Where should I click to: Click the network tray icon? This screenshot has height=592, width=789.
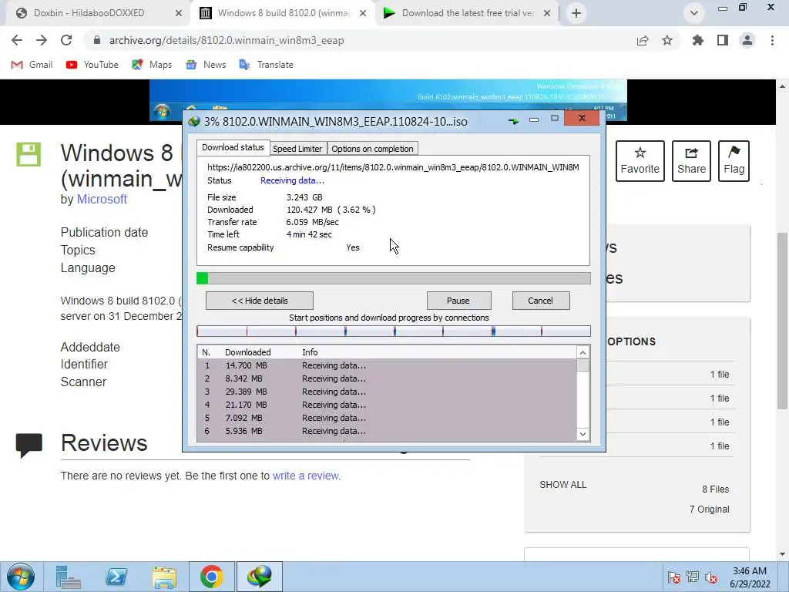[693, 577]
